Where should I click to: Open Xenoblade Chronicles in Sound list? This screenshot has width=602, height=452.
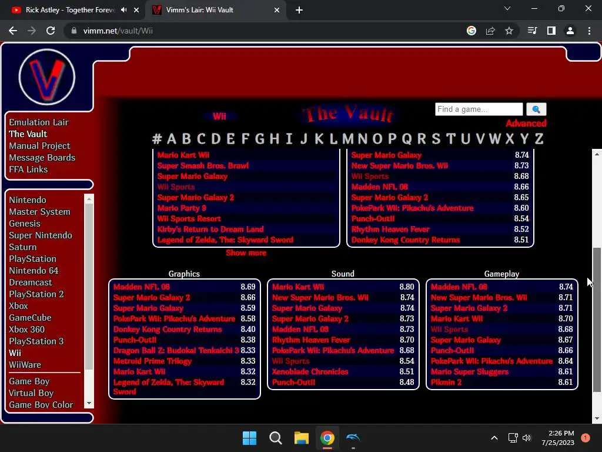310,372
